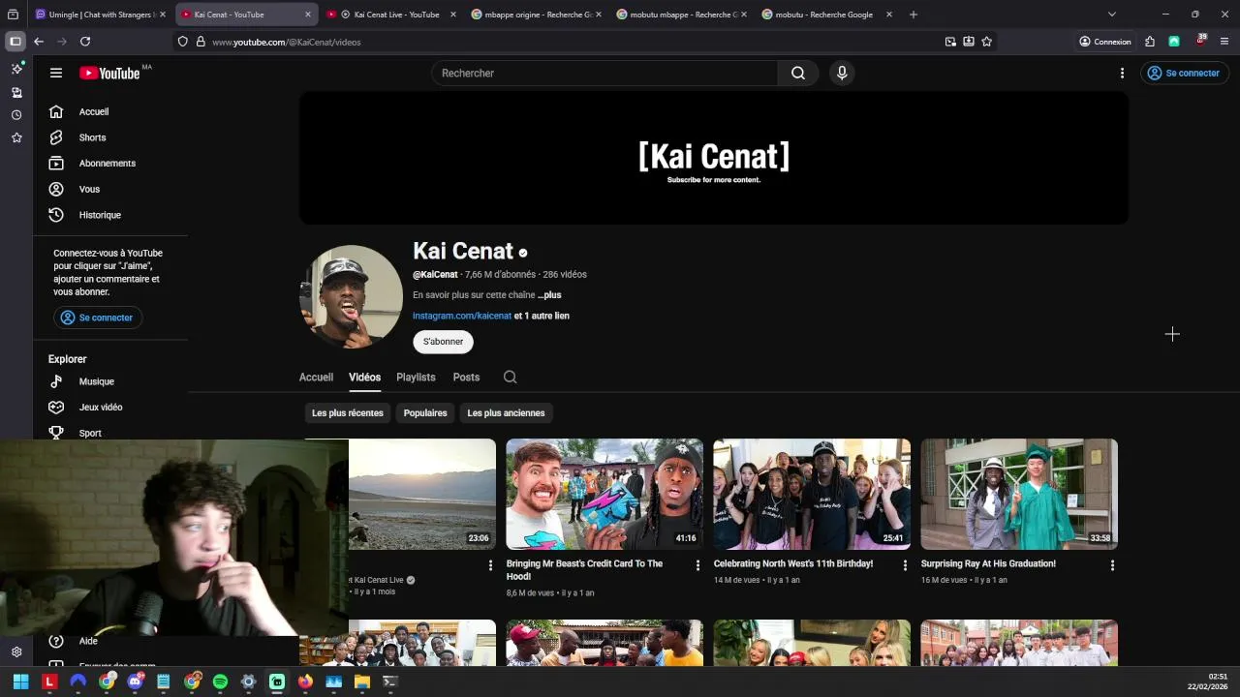This screenshot has height=697, width=1240.
Task: Open Celebrating North West's Birthday thumbnail
Action: click(812, 494)
